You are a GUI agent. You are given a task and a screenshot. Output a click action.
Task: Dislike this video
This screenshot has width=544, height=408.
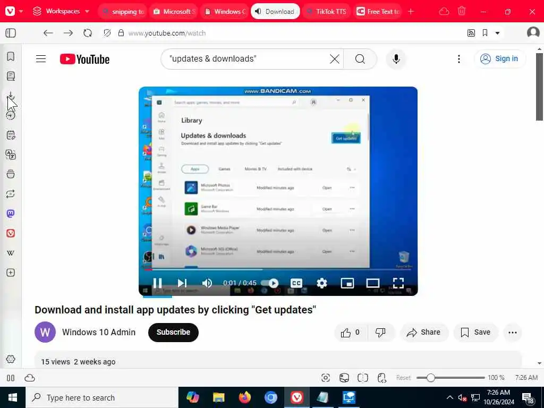(380, 333)
